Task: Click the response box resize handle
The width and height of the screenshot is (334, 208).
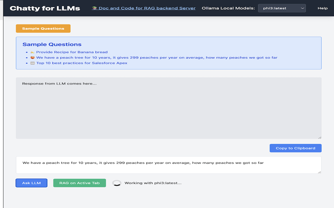Action: click(320, 137)
